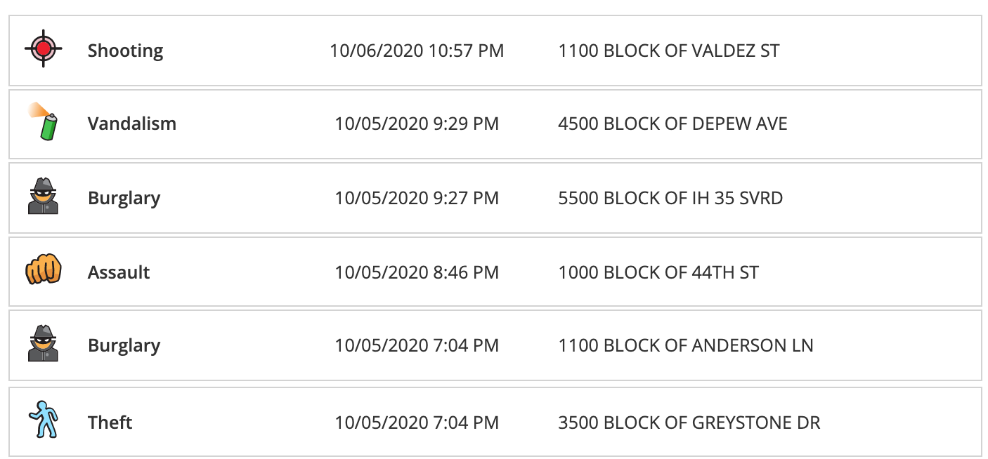This screenshot has width=988, height=459.
Task: Click the burglar icon for Anderson Ln
Action: pos(44,344)
